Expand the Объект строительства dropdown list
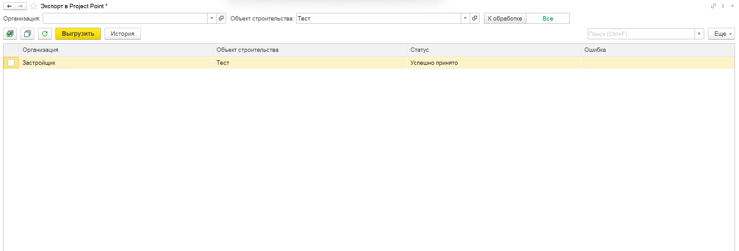The image size is (739, 251). (465, 18)
